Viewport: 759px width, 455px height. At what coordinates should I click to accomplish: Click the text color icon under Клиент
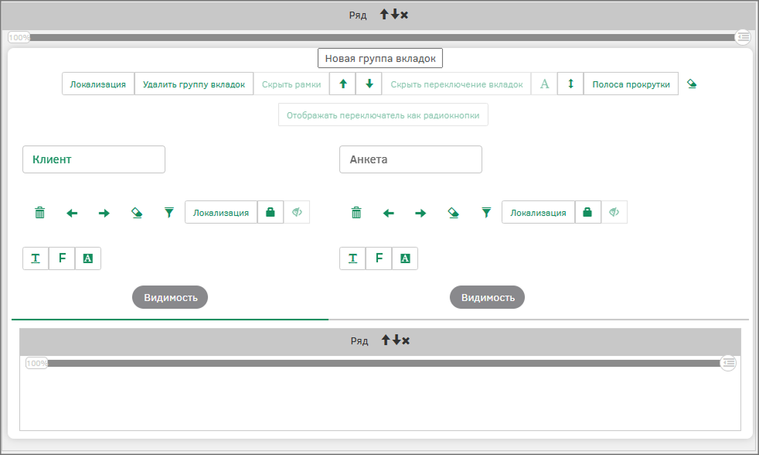pos(36,258)
